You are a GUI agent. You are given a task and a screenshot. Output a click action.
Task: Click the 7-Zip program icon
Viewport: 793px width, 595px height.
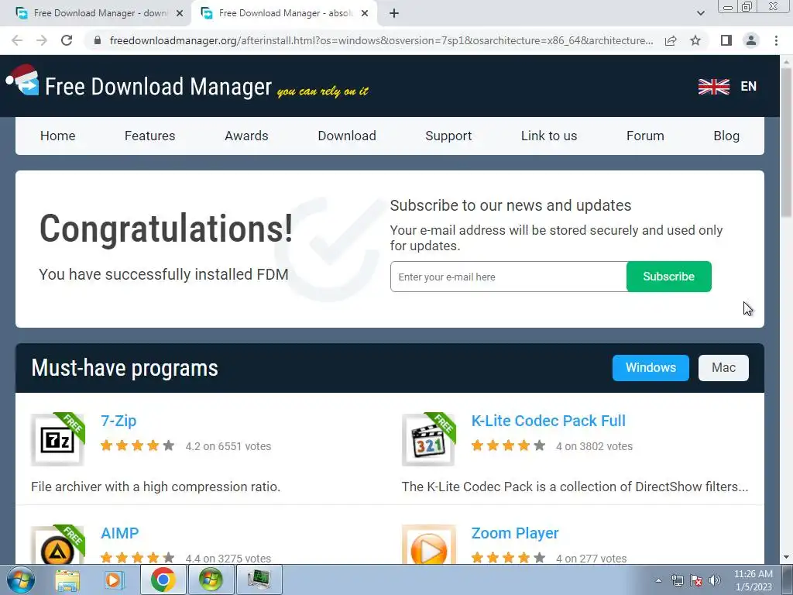click(57, 439)
